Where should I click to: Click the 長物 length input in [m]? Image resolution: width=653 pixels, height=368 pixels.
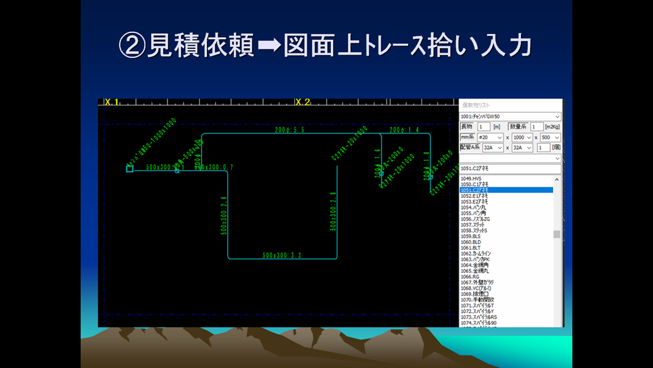tap(484, 127)
